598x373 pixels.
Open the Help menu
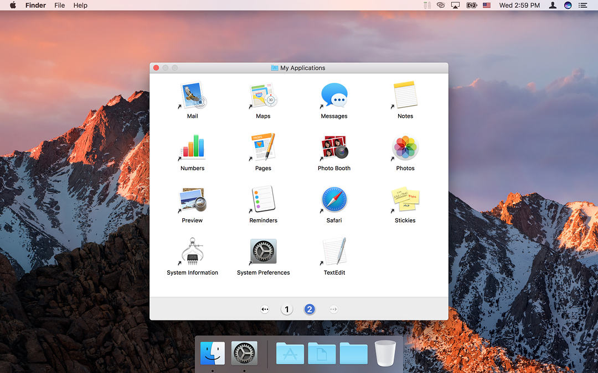pos(80,6)
